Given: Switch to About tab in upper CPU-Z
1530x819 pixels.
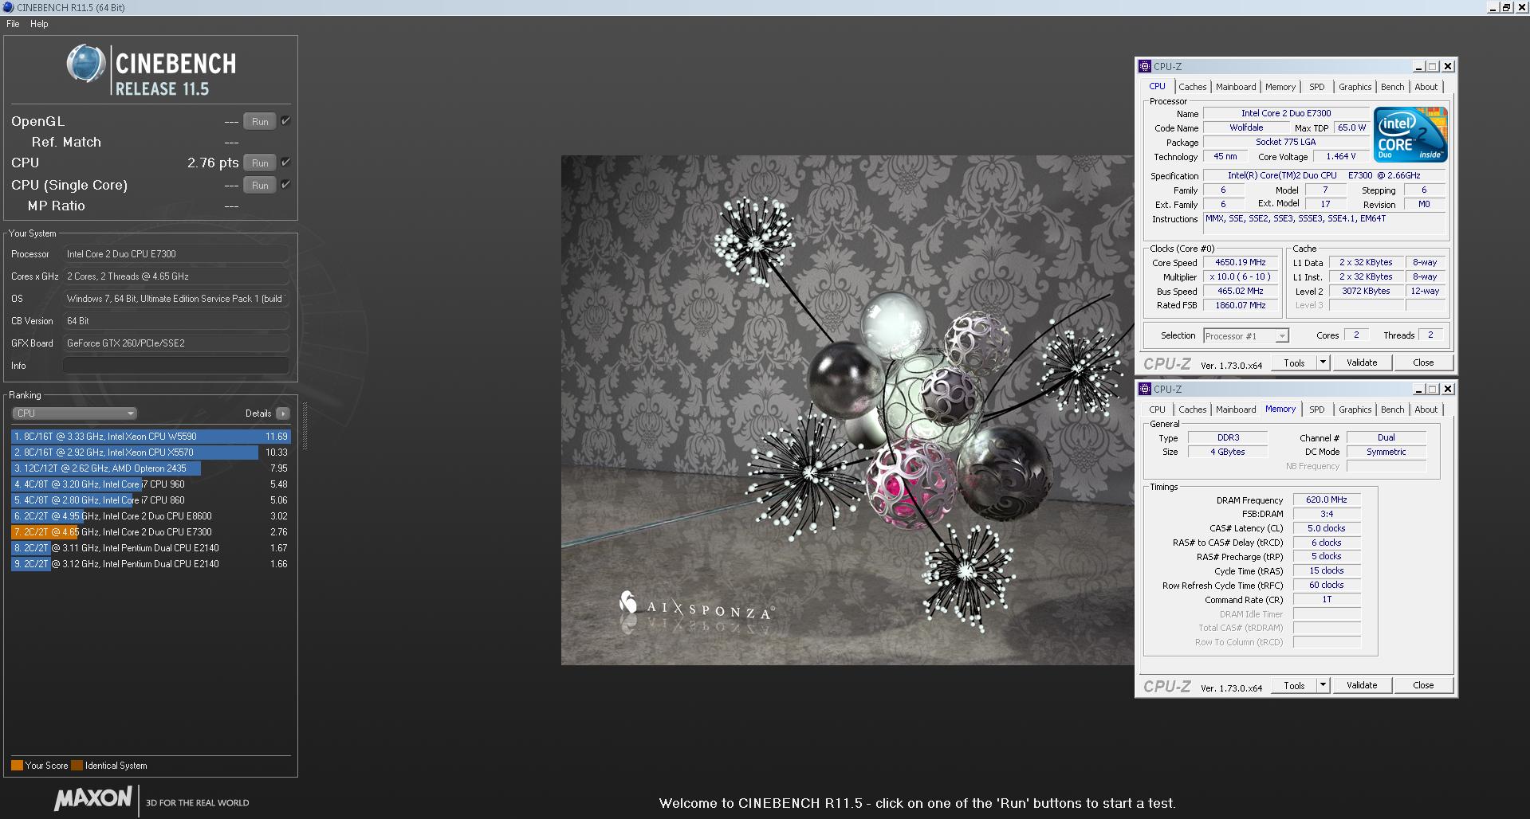Looking at the screenshot, I should coord(1426,87).
